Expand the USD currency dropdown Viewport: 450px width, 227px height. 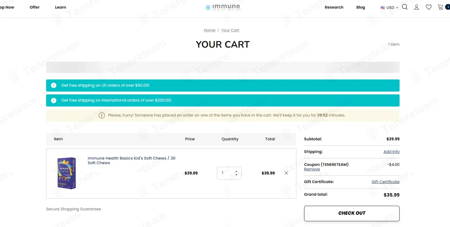point(389,7)
